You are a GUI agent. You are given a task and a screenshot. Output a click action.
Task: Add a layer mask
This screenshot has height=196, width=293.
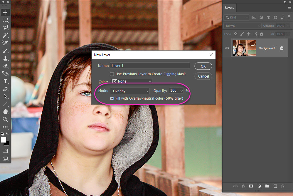click(x=251, y=186)
